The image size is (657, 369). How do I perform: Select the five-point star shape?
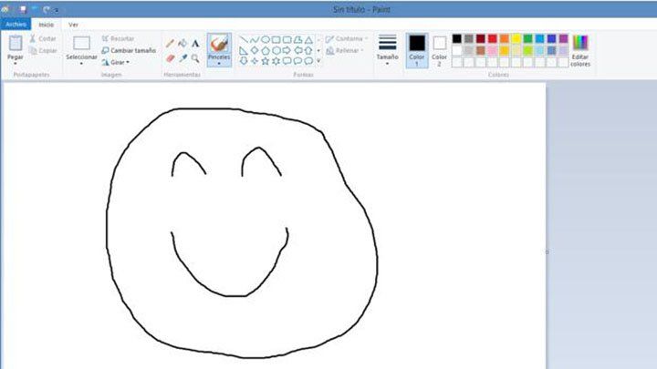click(x=266, y=61)
